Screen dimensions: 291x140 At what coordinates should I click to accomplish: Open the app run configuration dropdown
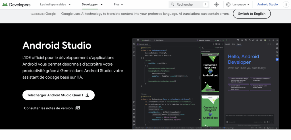[217, 40]
